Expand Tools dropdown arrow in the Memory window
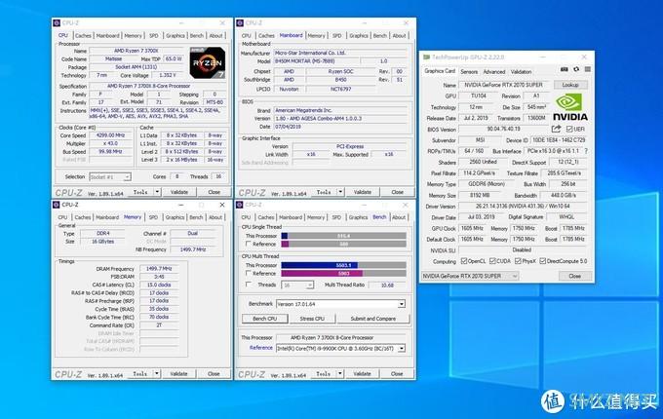 point(156,374)
